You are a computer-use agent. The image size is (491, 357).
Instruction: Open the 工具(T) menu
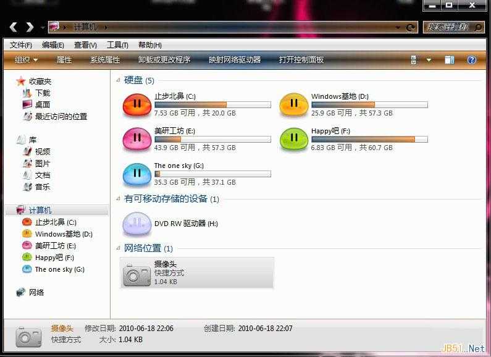click(117, 45)
